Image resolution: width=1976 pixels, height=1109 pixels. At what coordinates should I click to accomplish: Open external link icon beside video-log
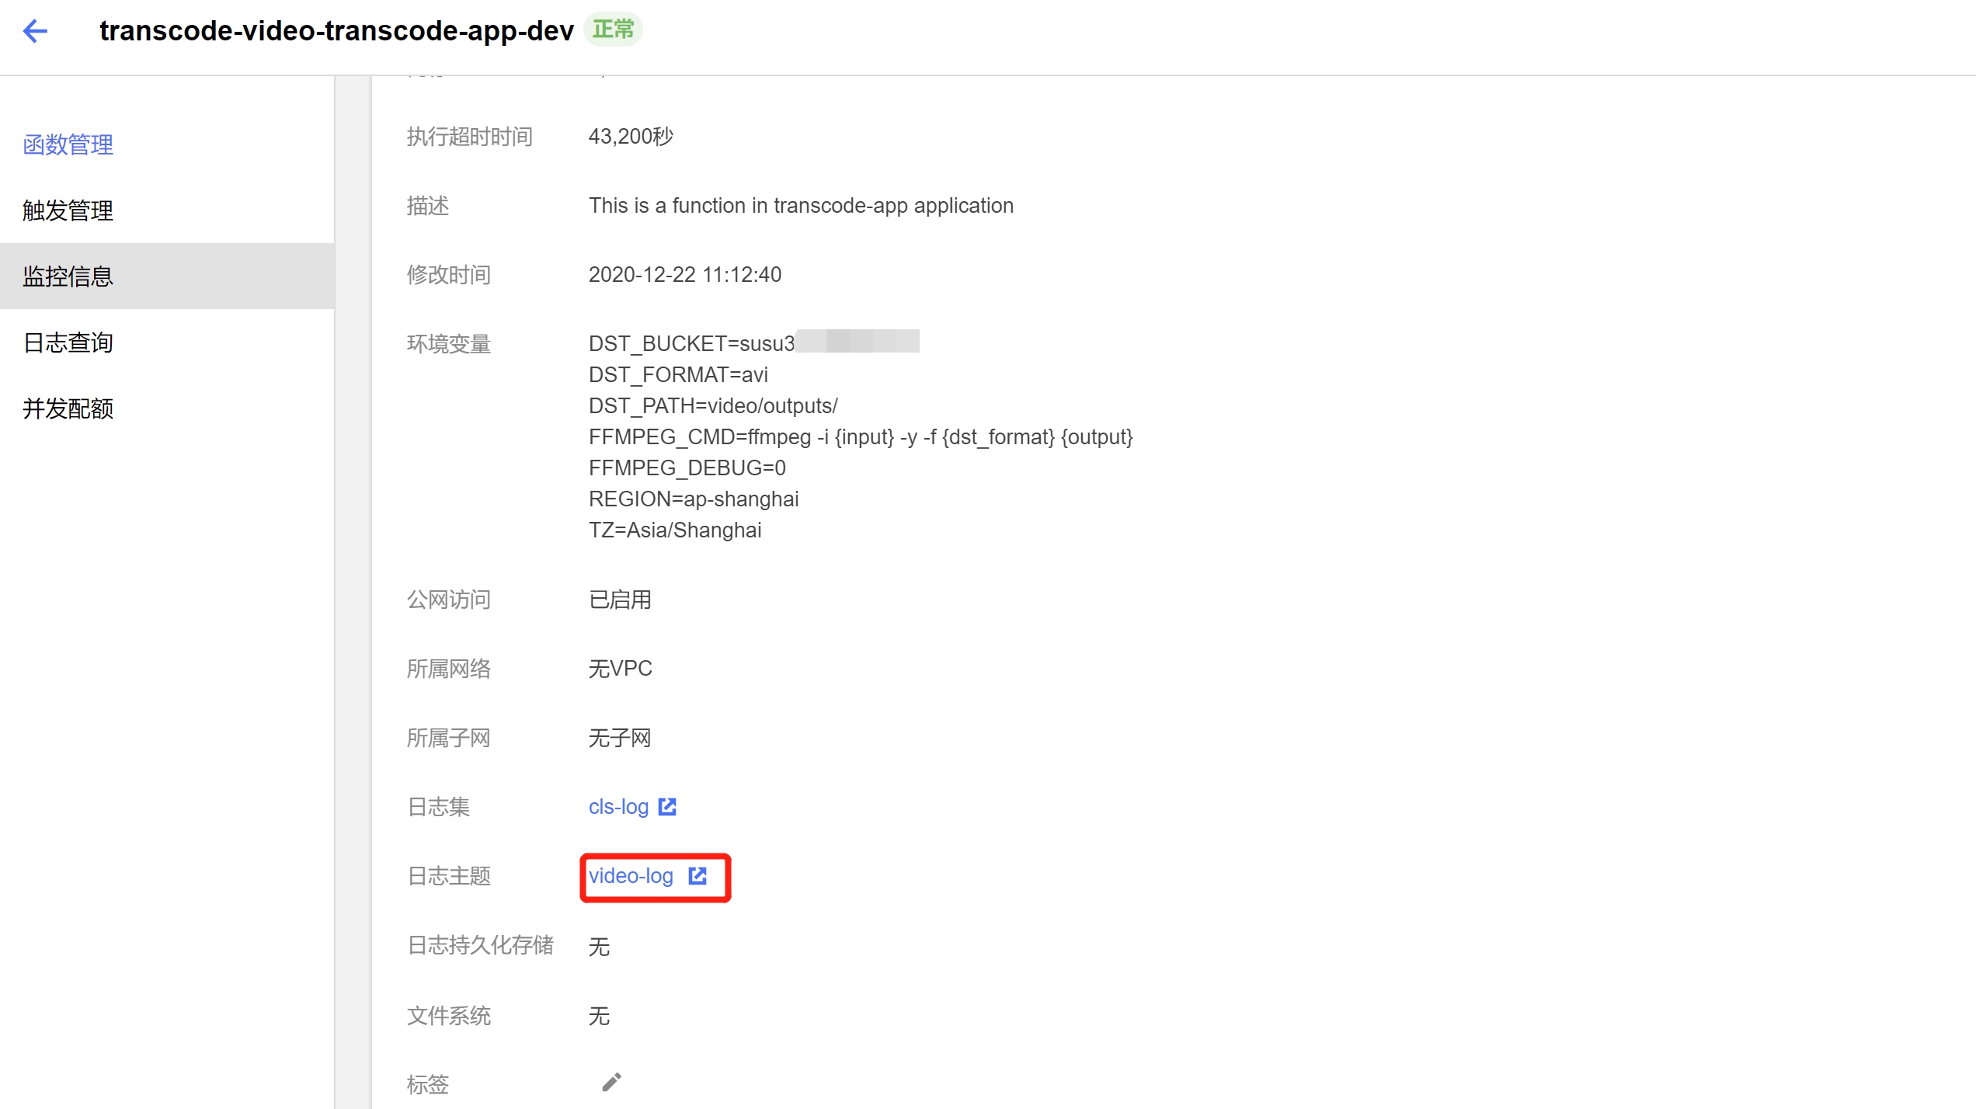click(x=698, y=876)
